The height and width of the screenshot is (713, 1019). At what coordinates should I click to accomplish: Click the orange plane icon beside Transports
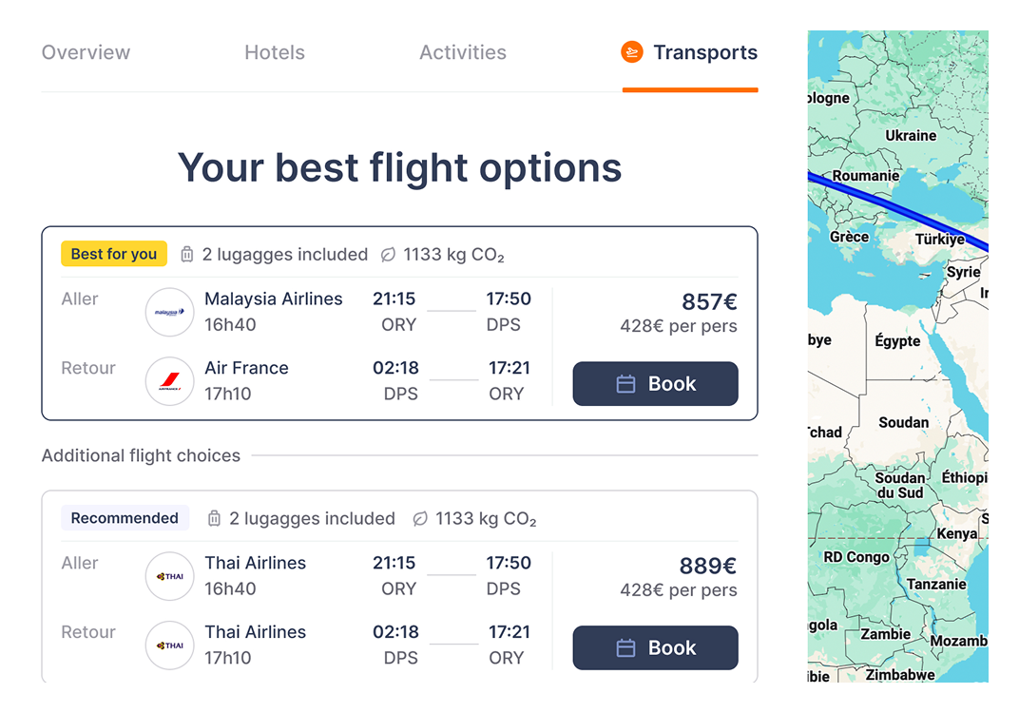point(632,52)
